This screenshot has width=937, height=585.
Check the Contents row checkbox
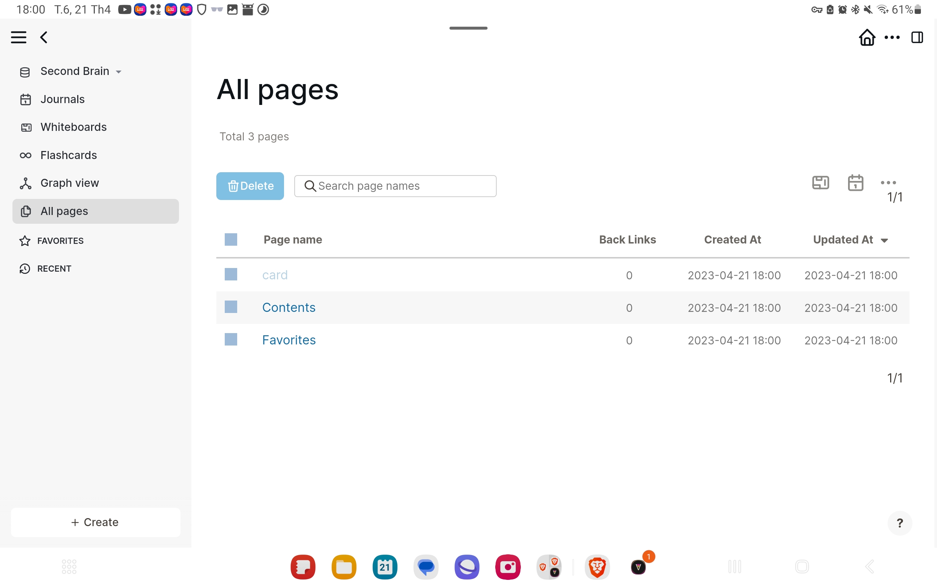coord(231,307)
